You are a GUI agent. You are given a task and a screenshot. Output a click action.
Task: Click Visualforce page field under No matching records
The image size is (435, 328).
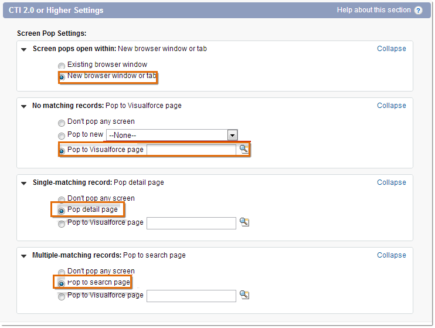[192, 150]
